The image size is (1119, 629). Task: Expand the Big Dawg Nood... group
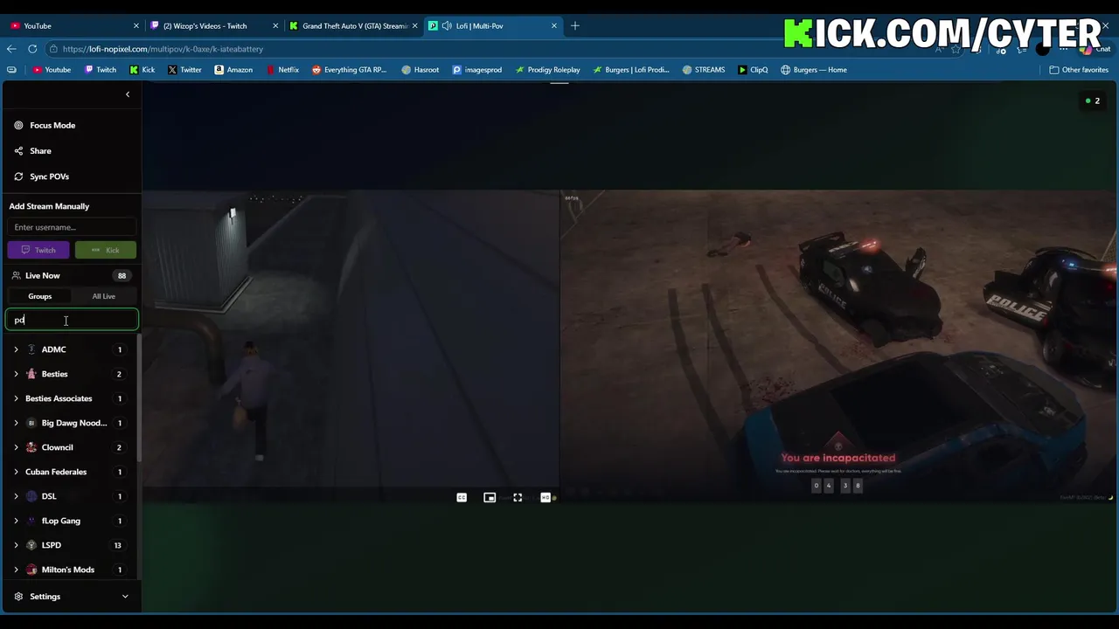click(x=16, y=423)
